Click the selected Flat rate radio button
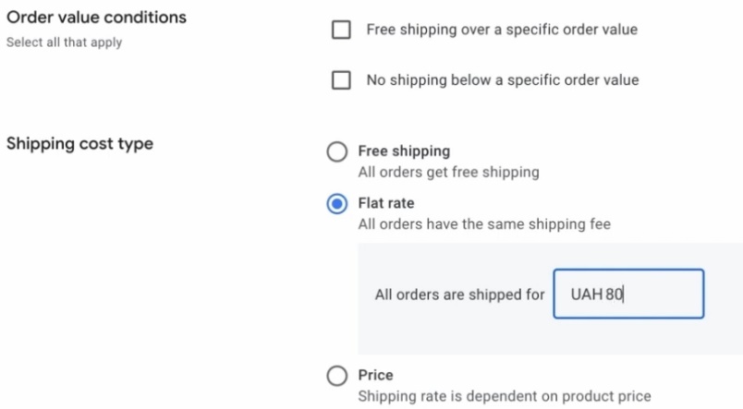Image resolution: width=743 pixels, height=409 pixels. click(x=337, y=204)
